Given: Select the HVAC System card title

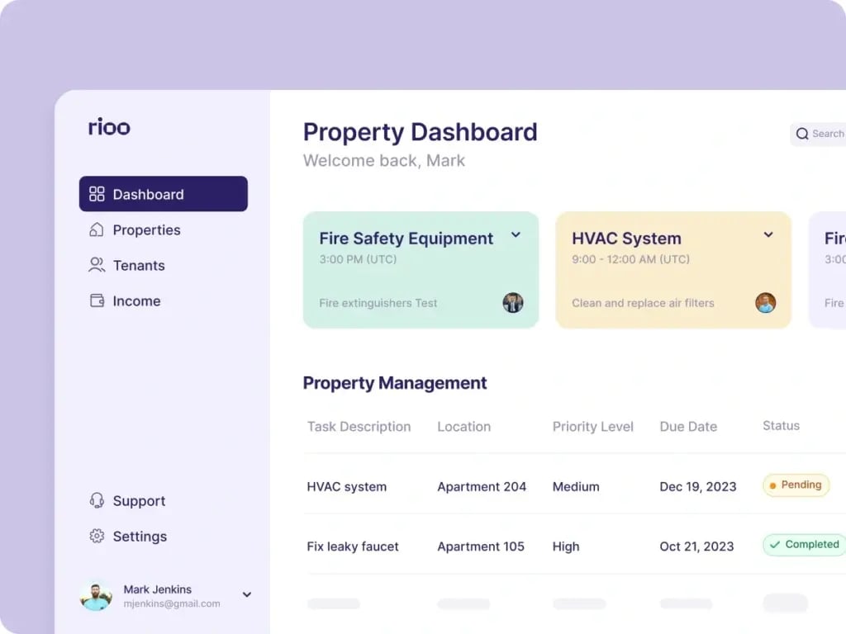Looking at the screenshot, I should (626, 239).
